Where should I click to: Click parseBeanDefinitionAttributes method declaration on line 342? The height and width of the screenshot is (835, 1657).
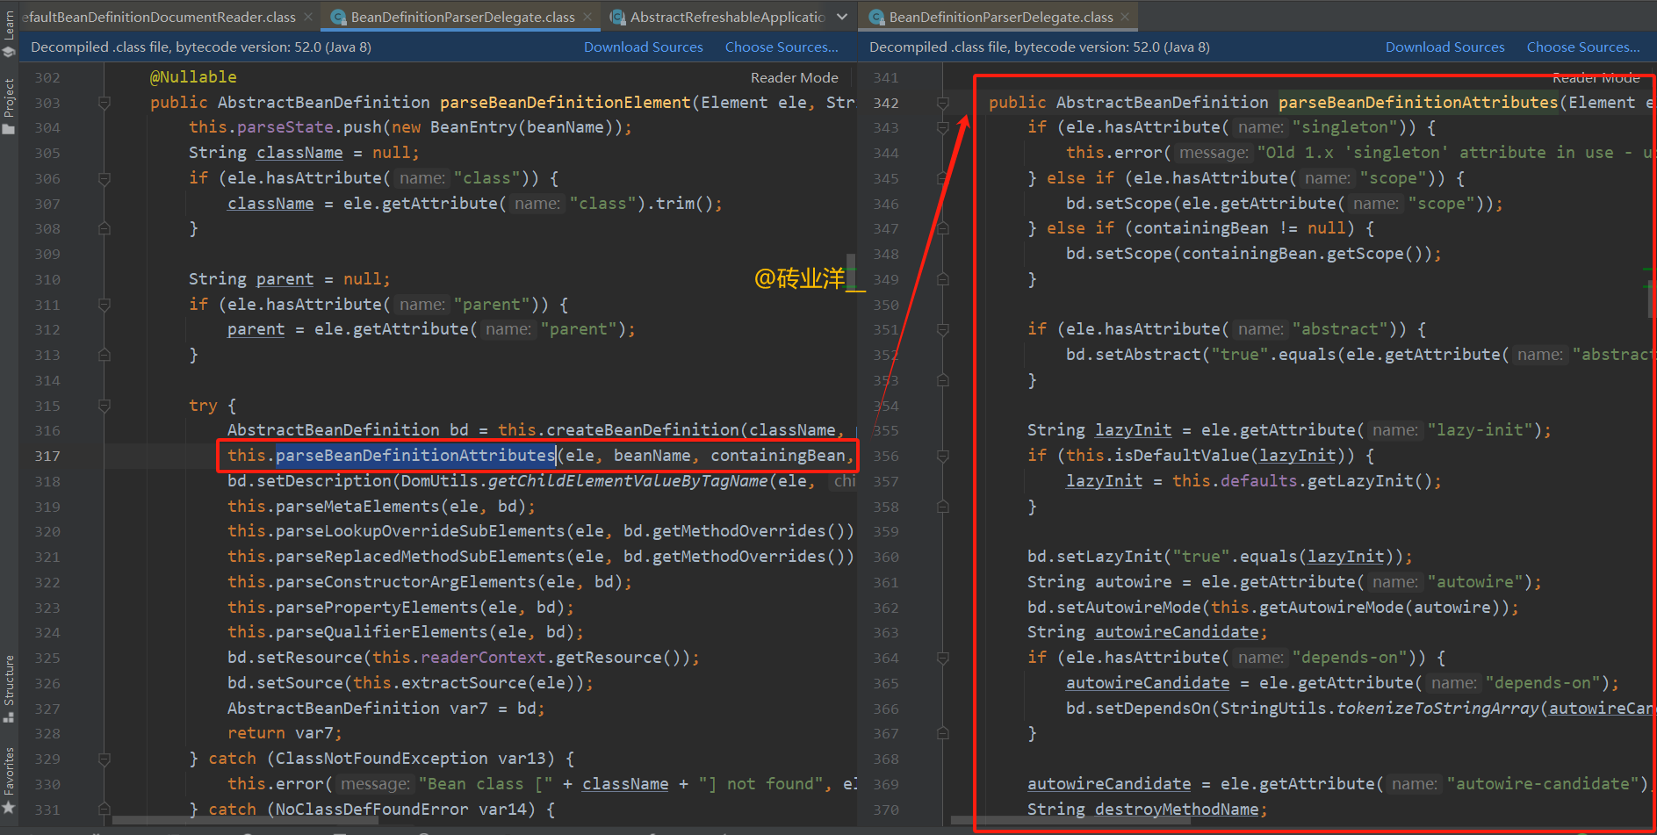(x=1418, y=103)
